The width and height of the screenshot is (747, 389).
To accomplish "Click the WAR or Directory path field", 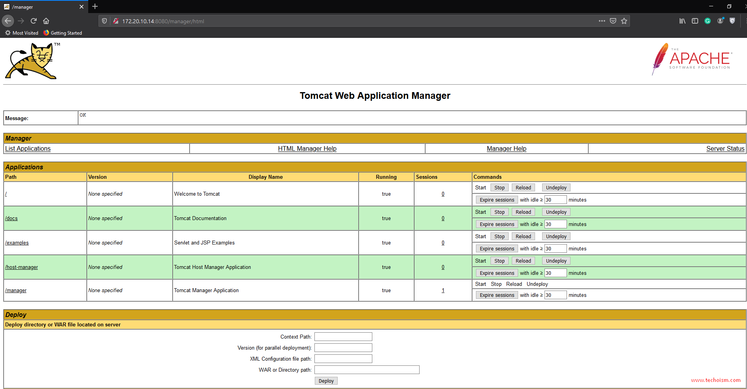I will [x=367, y=370].
